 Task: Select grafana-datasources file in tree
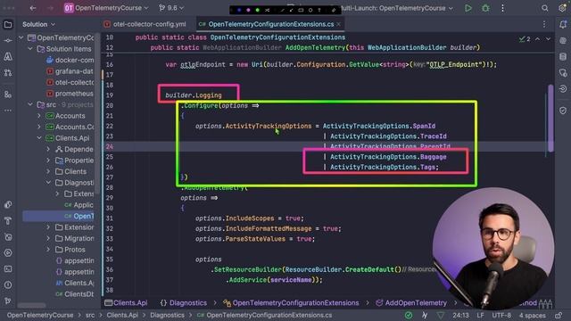(70, 71)
